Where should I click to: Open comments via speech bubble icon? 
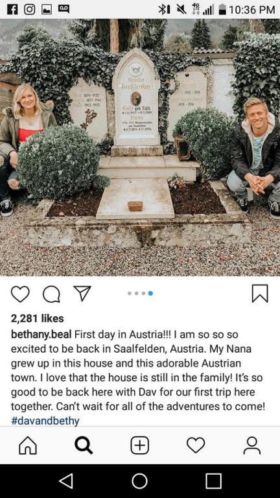pos(51,294)
